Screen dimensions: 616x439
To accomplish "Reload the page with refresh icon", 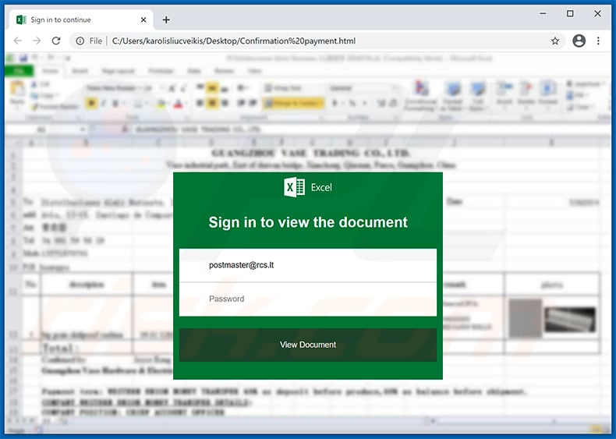I will 56,41.
